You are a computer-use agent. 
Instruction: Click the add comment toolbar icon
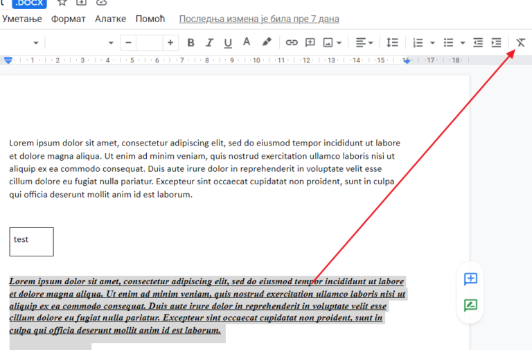(x=310, y=43)
